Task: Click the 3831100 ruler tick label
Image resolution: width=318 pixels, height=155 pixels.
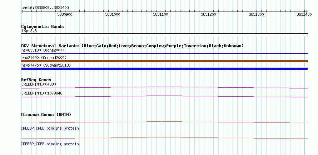Action: point(161,14)
